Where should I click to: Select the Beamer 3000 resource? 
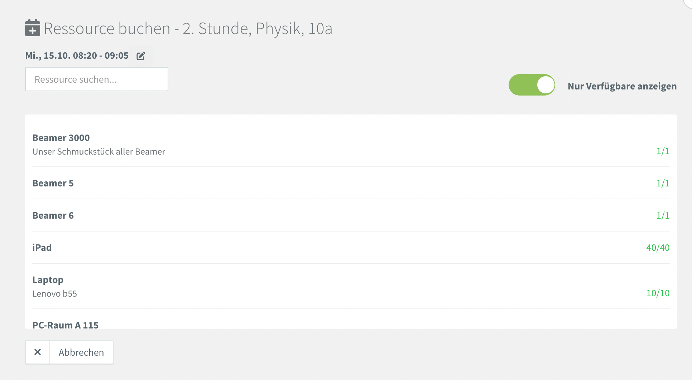point(61,138)
